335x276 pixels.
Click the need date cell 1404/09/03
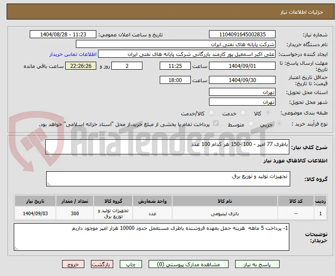(x=35, y=213)
